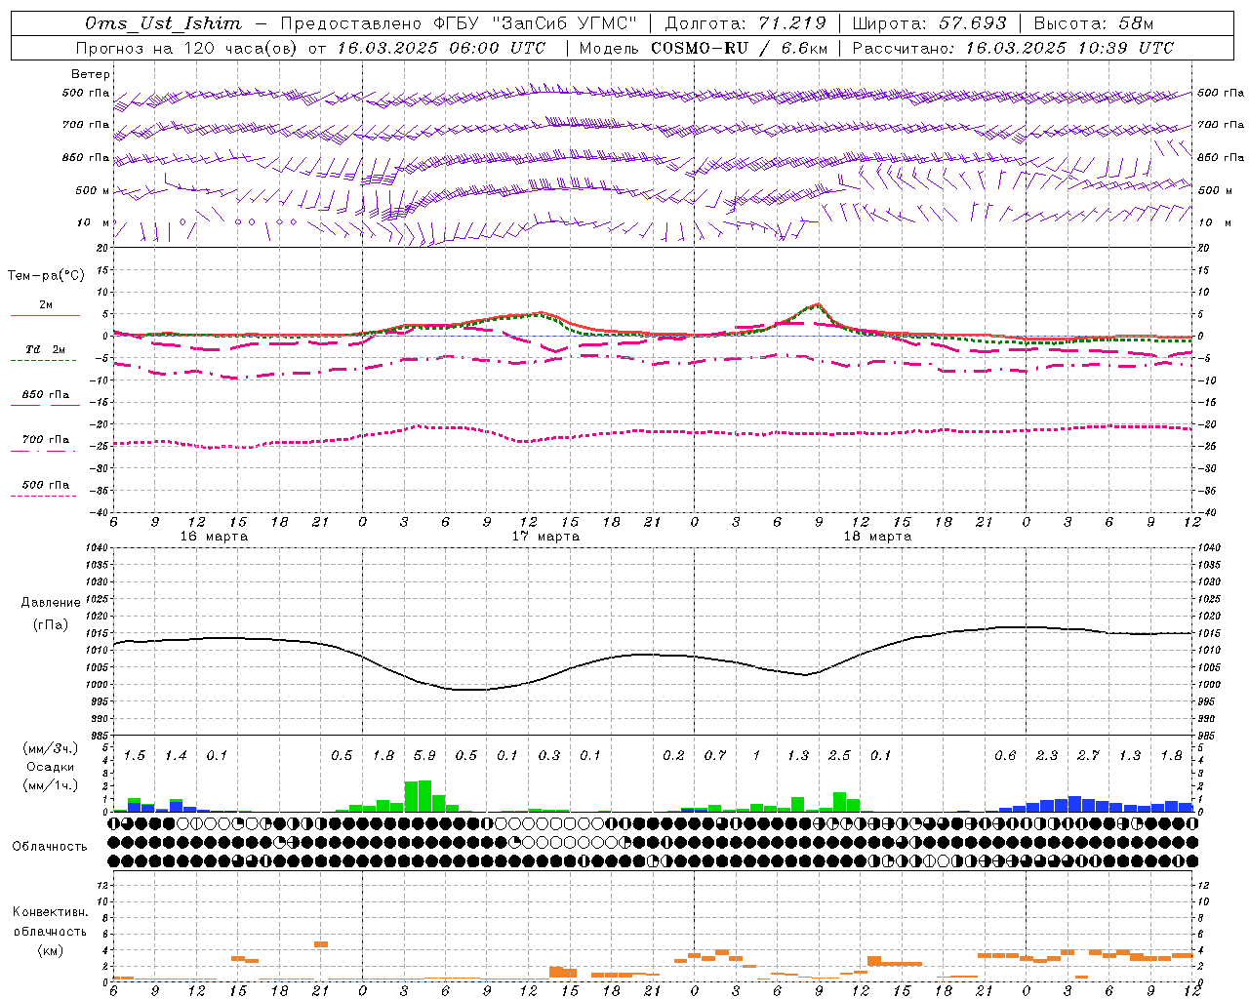
Task: Select the 1.4 precipitation value
Action: click(x=176, y=756)
